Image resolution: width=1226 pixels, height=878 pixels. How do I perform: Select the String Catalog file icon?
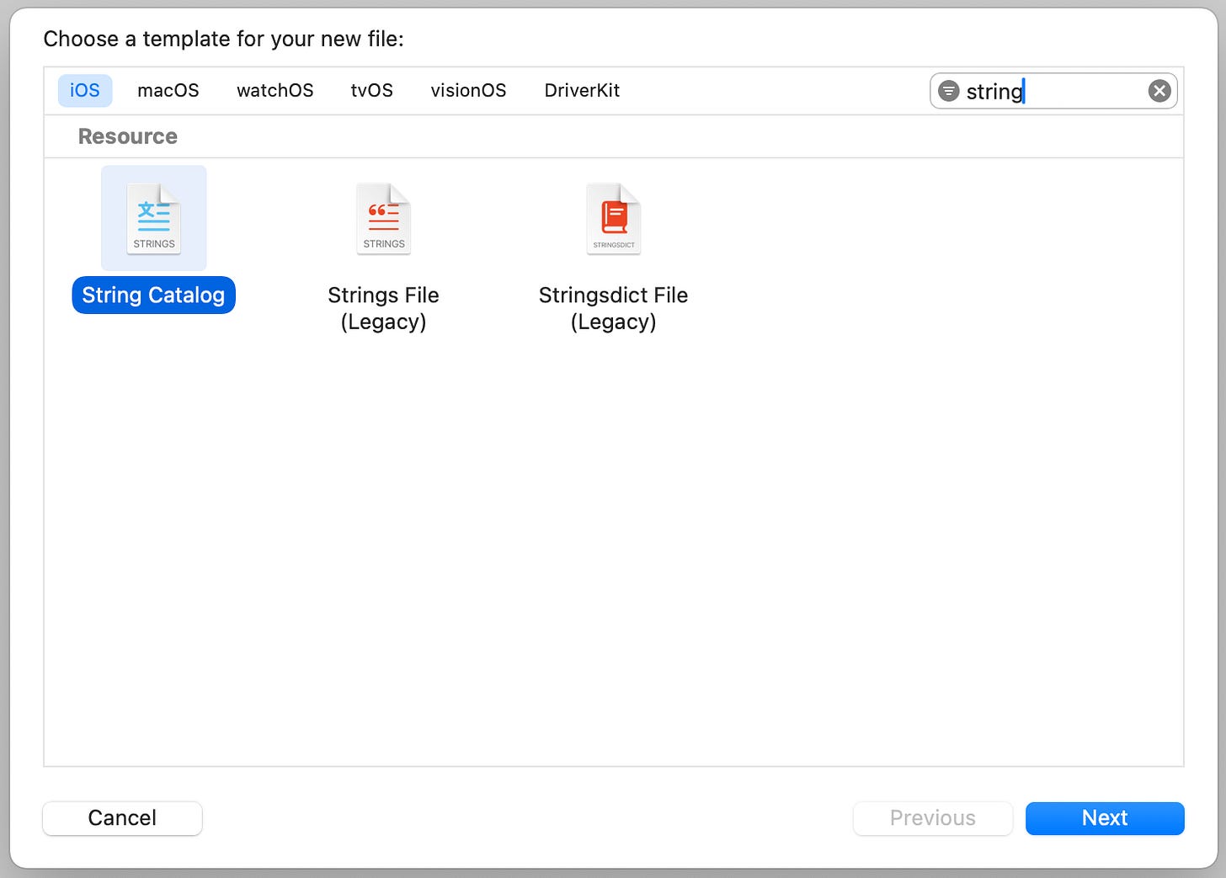pos(153,218)
